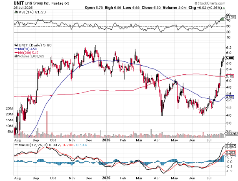Click the Nasdaq GS exchange label
238x181 pixels.
point(60,3)
